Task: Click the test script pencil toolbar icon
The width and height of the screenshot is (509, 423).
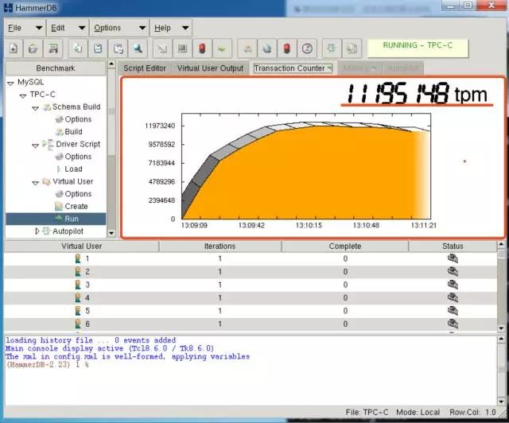Action: pos(162,49)
